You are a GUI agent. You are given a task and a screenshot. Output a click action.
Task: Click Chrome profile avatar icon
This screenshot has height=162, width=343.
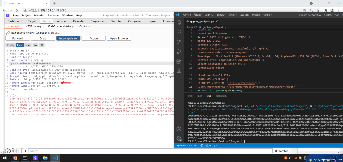point(332,10)
